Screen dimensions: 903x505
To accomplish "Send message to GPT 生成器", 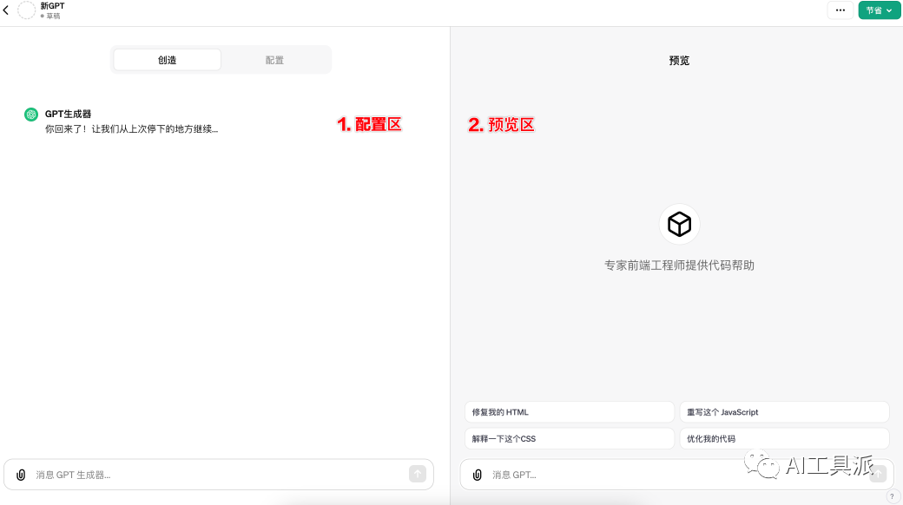I will pyautogui.click(x=418, y=474).
